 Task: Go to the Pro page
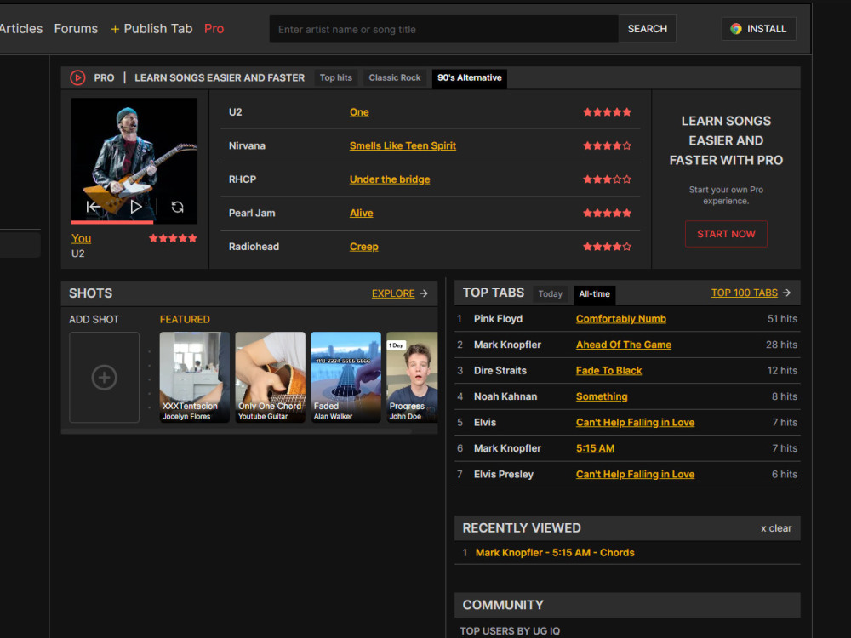coord(214,29)
